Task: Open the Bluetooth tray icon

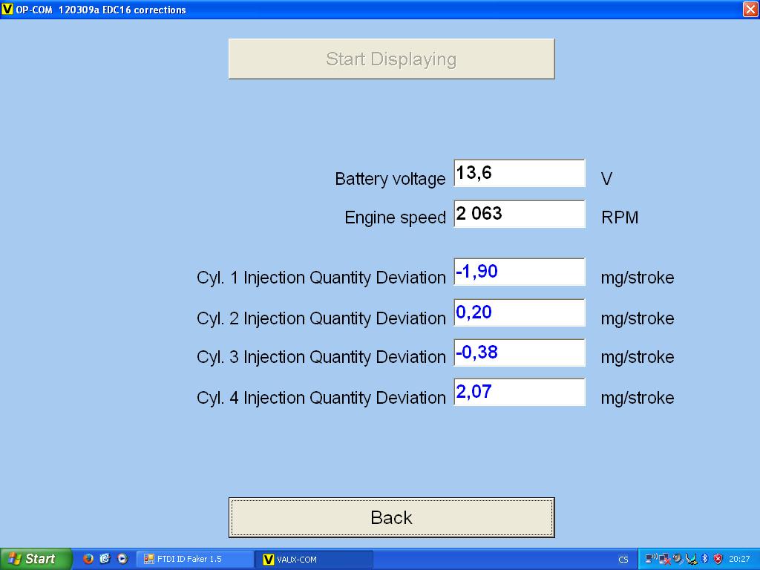Action: click(705, 559)
